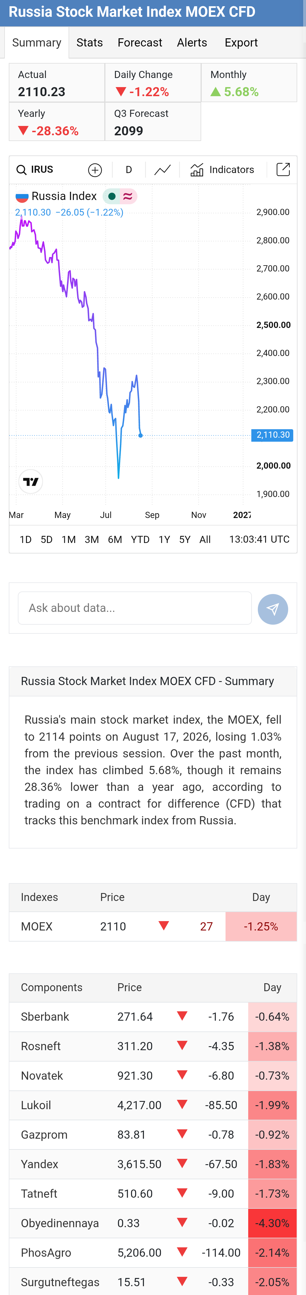Open the Indicators chart icon
Image resolution: width=306 pixels, height=1295 pixels.
click(196, 170)
